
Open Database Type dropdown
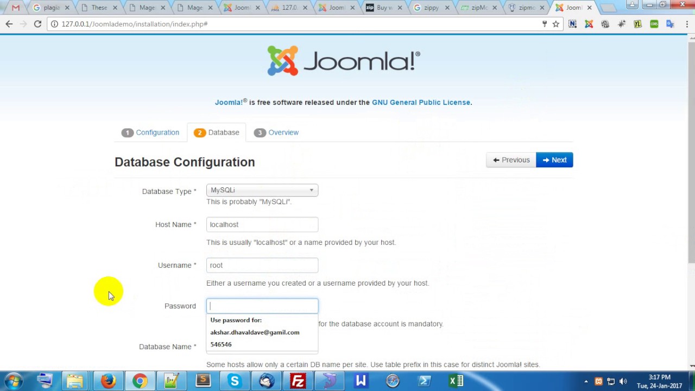(x=262, y=190)
